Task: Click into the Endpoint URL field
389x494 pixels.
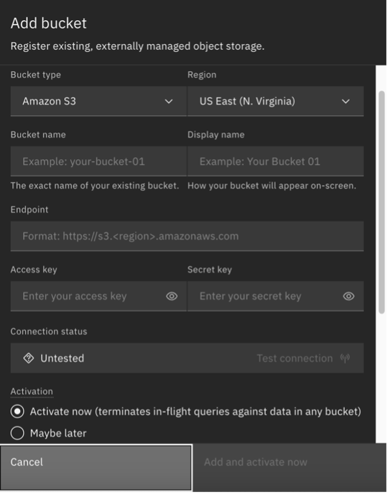Action: [x=187, y=236]
